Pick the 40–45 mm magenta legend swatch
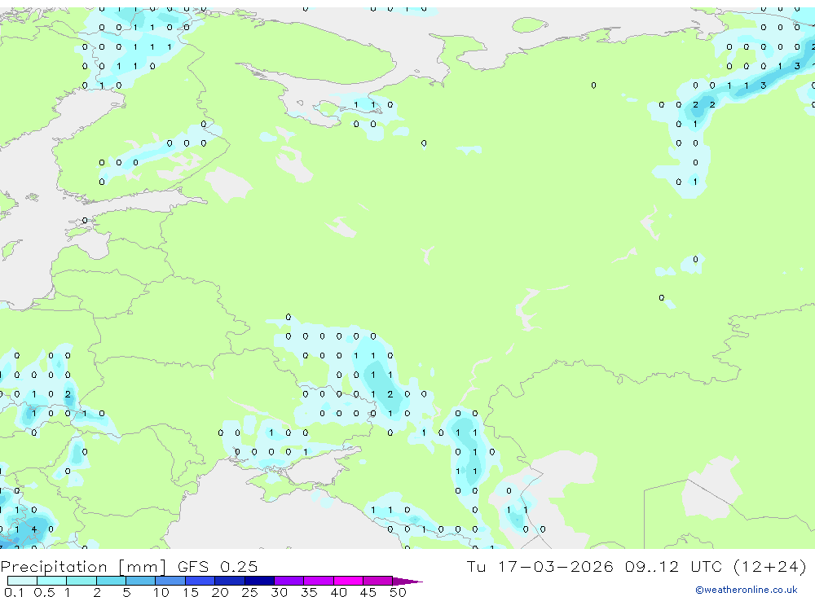The image size is (815, 597). point(348,581)
